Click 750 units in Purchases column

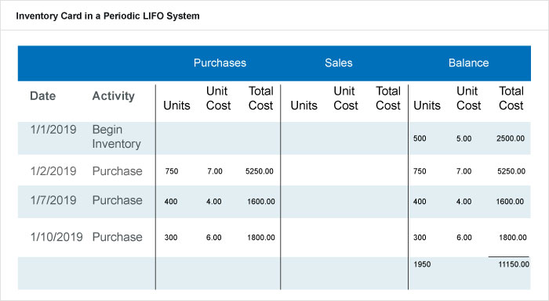(x=172, y=171)
